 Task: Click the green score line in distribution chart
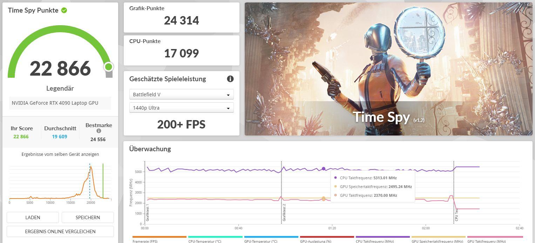[103, 181]
